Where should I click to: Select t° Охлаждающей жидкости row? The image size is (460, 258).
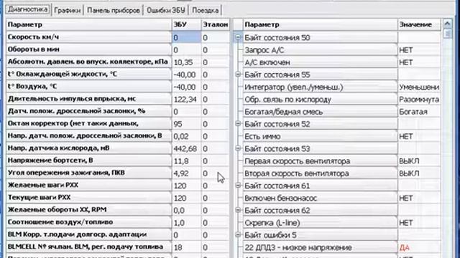point(88,74)
